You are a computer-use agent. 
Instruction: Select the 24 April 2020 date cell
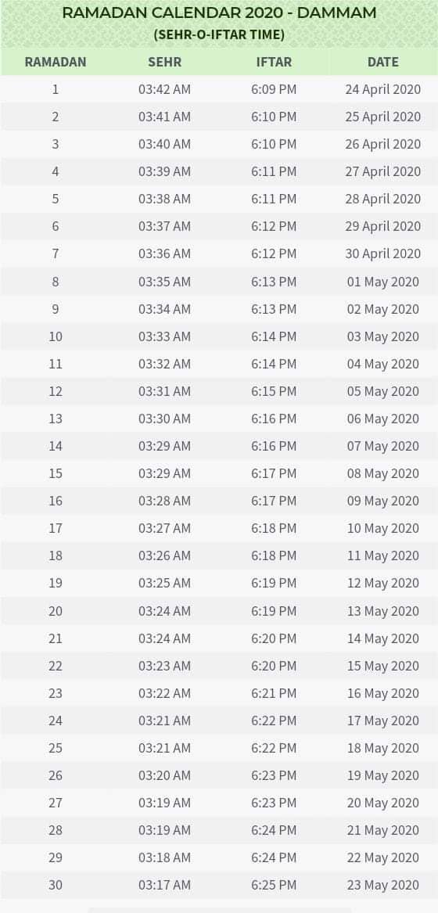tap(382, 90)
